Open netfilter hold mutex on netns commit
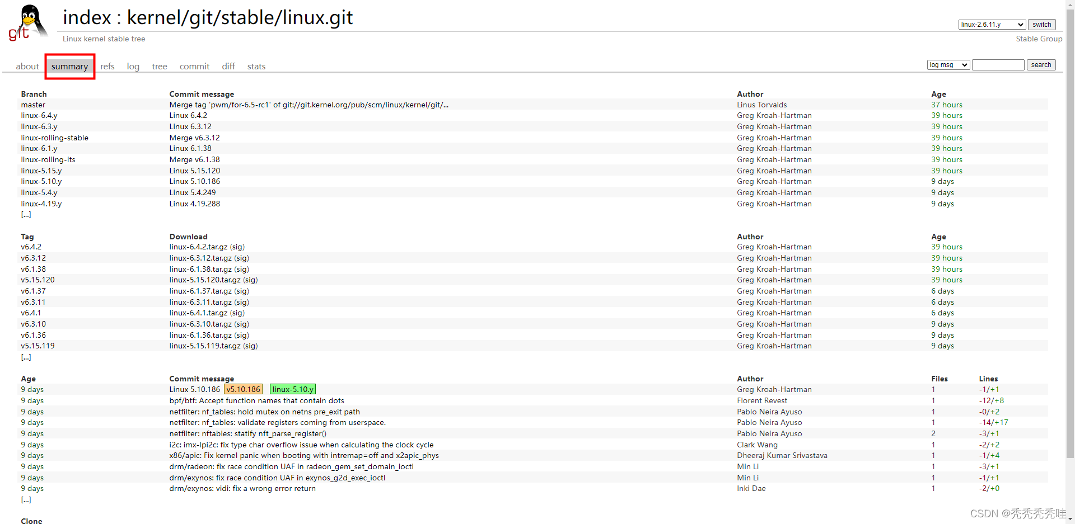The width and height of the screenshot is (1075, 524). coord(265,412)
